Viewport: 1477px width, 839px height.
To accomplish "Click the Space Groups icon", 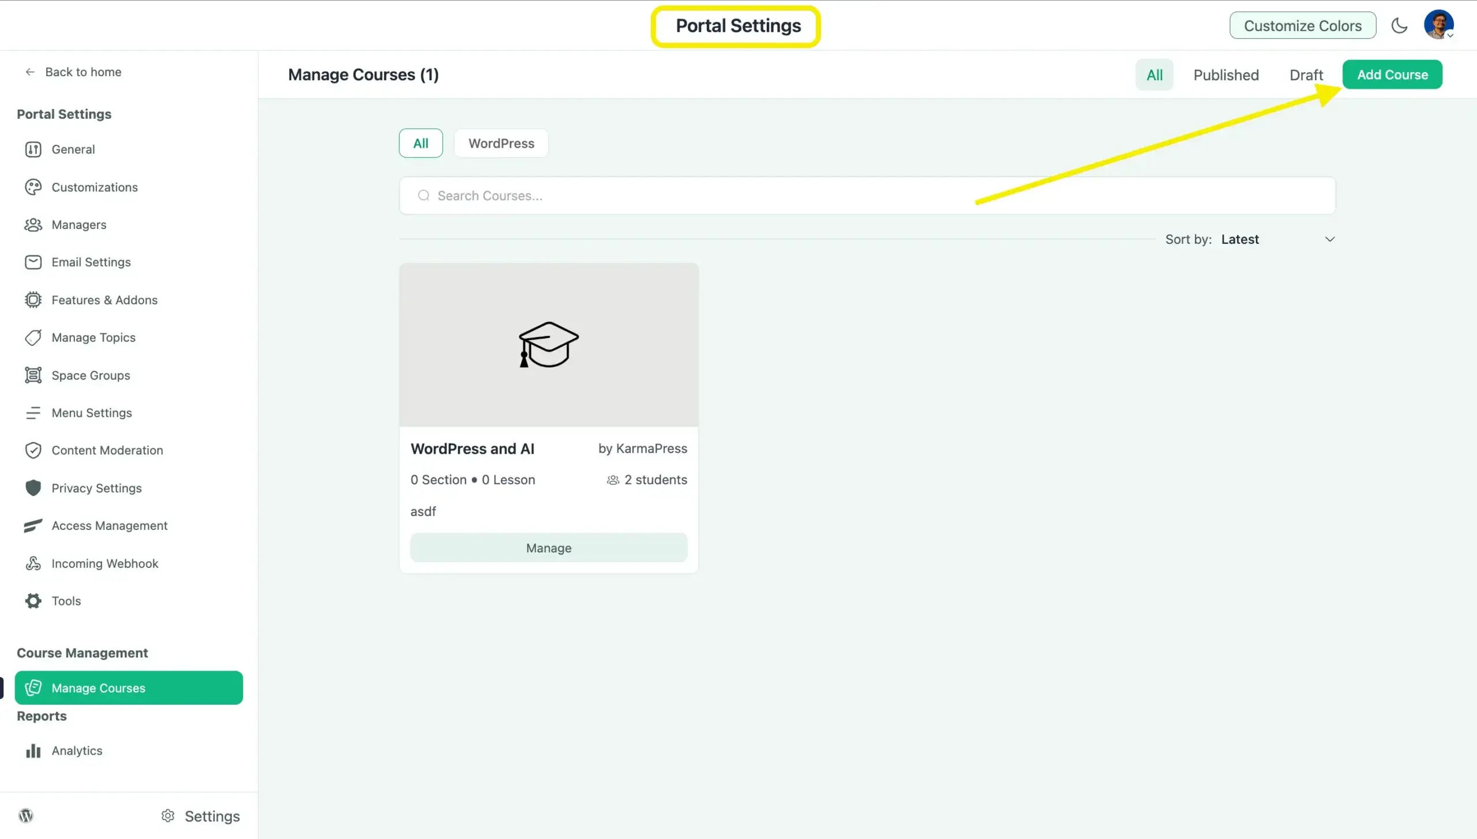I will 33,375.
